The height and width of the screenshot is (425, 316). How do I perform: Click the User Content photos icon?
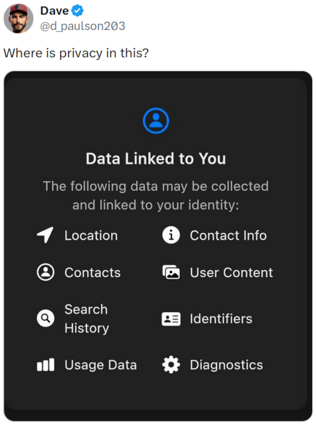(171, 273)
